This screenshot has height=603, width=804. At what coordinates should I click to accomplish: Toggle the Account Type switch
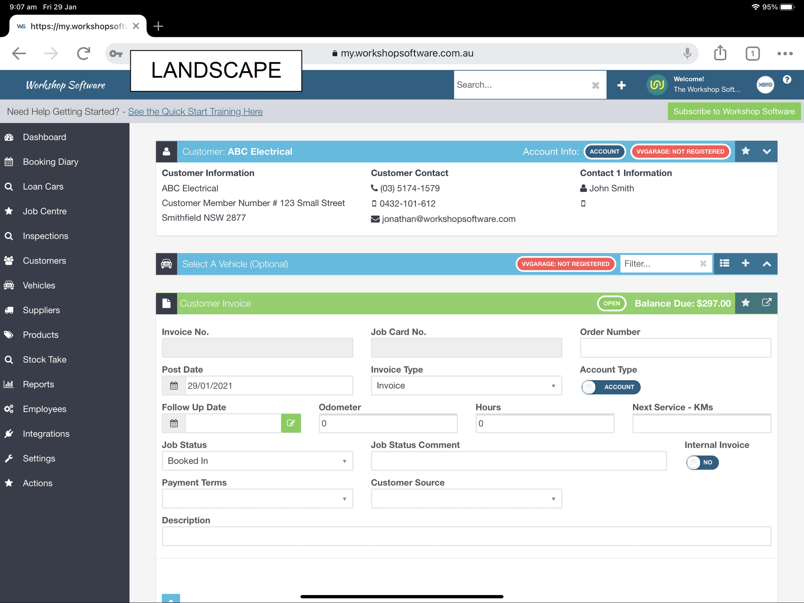(611, 387)
